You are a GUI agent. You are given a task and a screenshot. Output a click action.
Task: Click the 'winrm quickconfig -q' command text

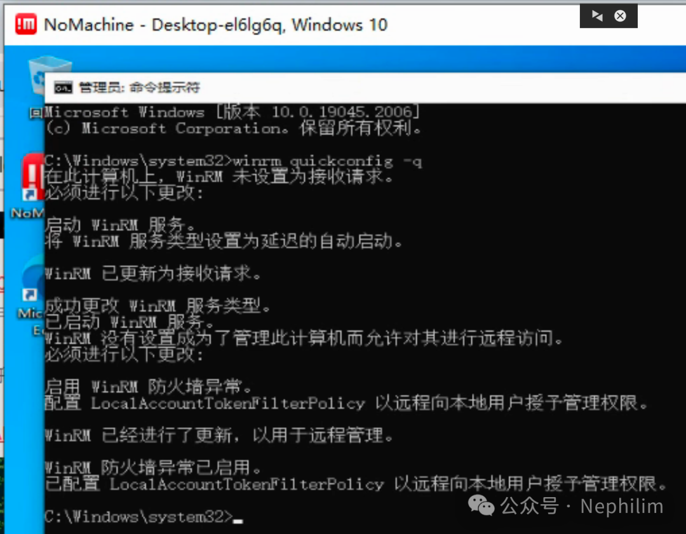click(x=327, y=161)
